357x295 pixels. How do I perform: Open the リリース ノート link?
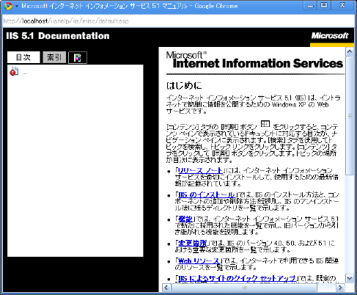pyautogui.click(x=200, y=170)
